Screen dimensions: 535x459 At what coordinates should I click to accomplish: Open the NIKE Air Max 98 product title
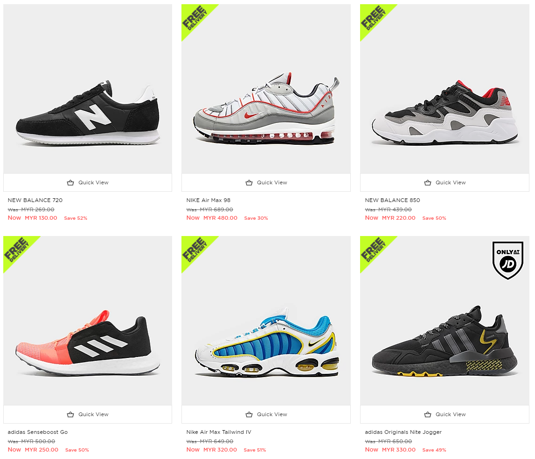tap(208, 200)
